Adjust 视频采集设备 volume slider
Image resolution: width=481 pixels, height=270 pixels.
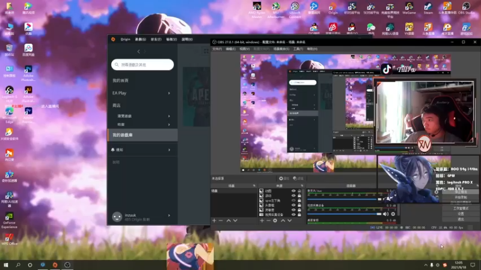[345, 214]
